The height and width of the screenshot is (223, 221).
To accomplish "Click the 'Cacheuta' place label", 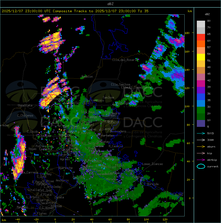I will (x=45, y=149).
